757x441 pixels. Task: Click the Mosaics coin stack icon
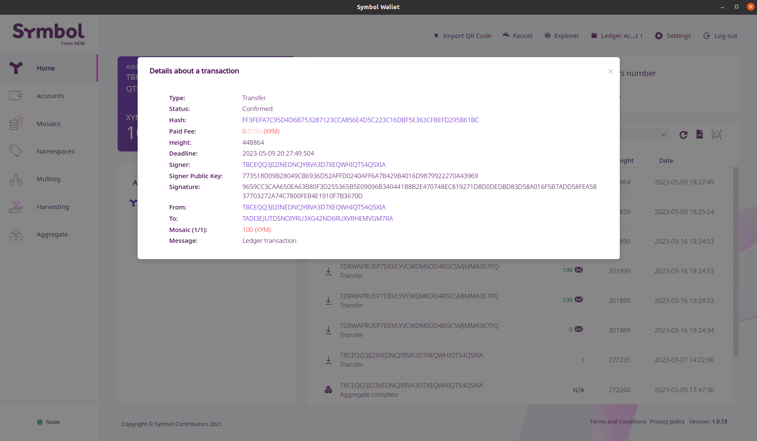(16, 123)
